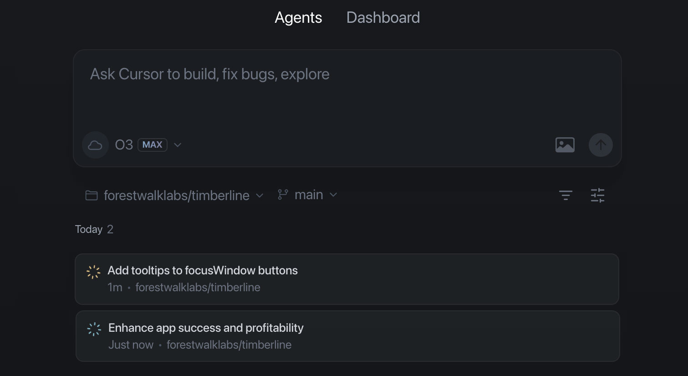Select the O3 model name label
The image size is (688, 376).
pos(124,145)
